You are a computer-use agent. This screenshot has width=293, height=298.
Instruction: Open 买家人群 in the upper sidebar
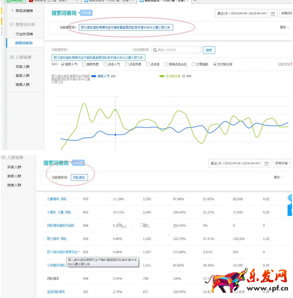[22, 67]
